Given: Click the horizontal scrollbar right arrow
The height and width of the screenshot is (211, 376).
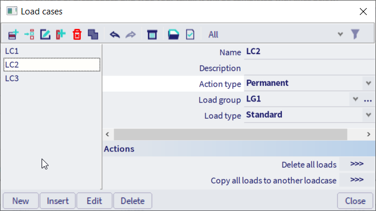Looking at the screenshot, I should [368, 134].
